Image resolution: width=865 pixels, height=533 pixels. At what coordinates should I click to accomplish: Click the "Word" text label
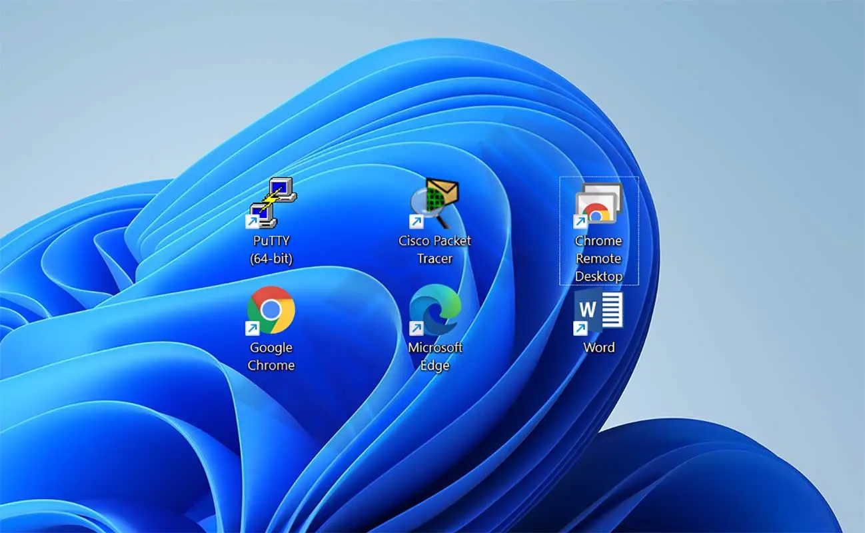(598, 348)
